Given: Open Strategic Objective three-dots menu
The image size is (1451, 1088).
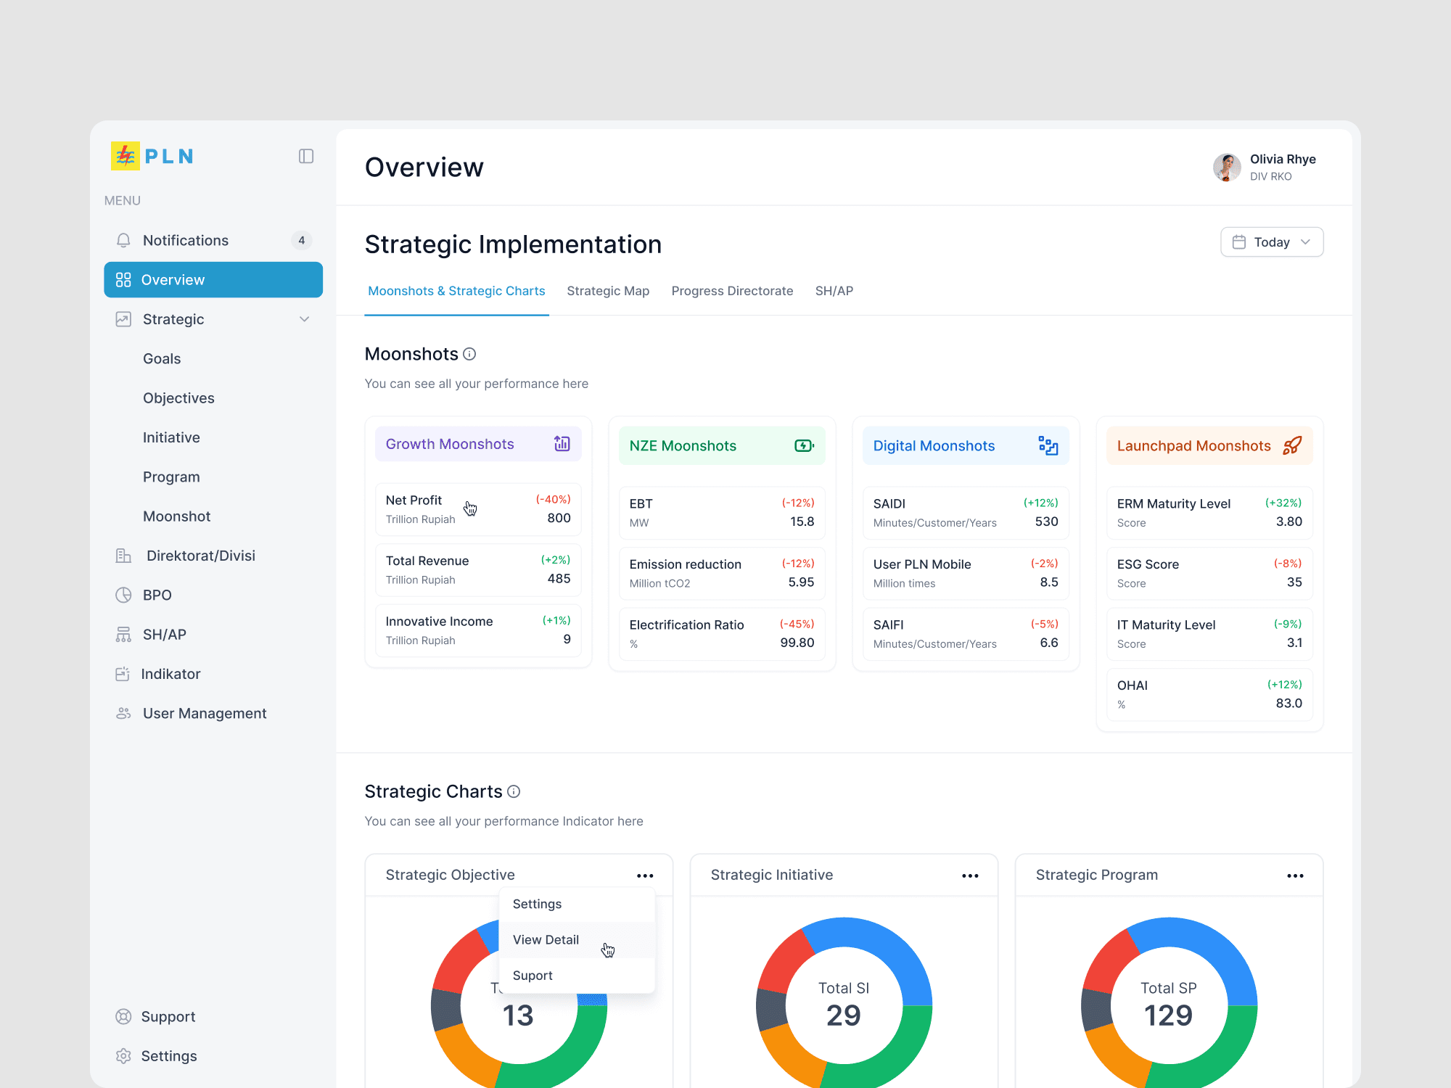Looking at the screenshot, I should coord(645,875).
